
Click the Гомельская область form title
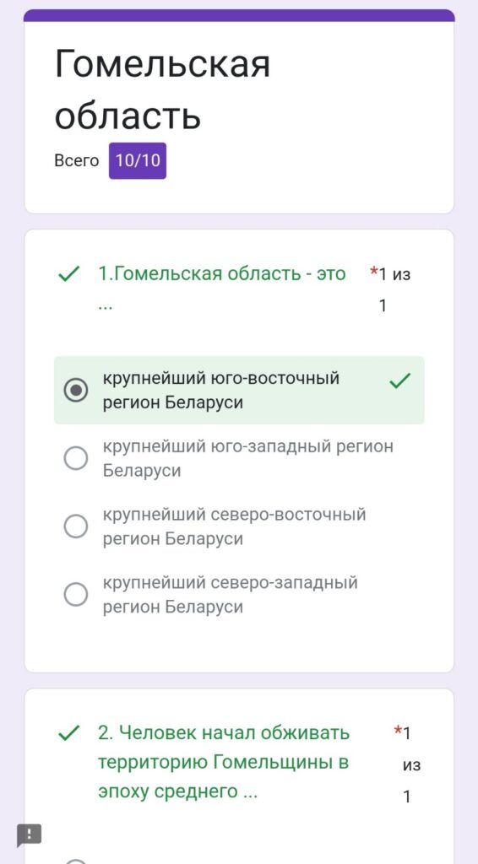tap(162, 89)
